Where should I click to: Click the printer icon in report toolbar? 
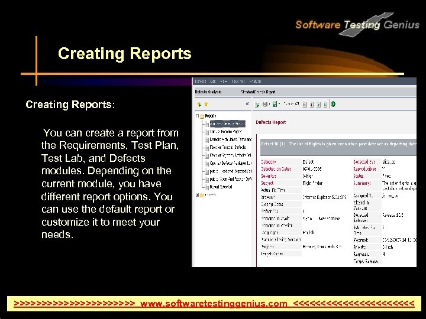coord(265,105)
